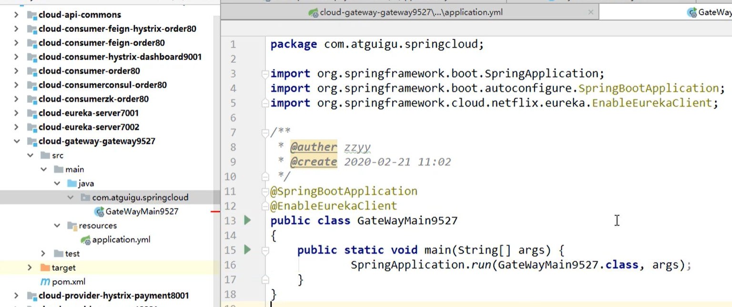Click the test folder icon
732x307 pixels.
pyautogui.click(x=58, y=254)
